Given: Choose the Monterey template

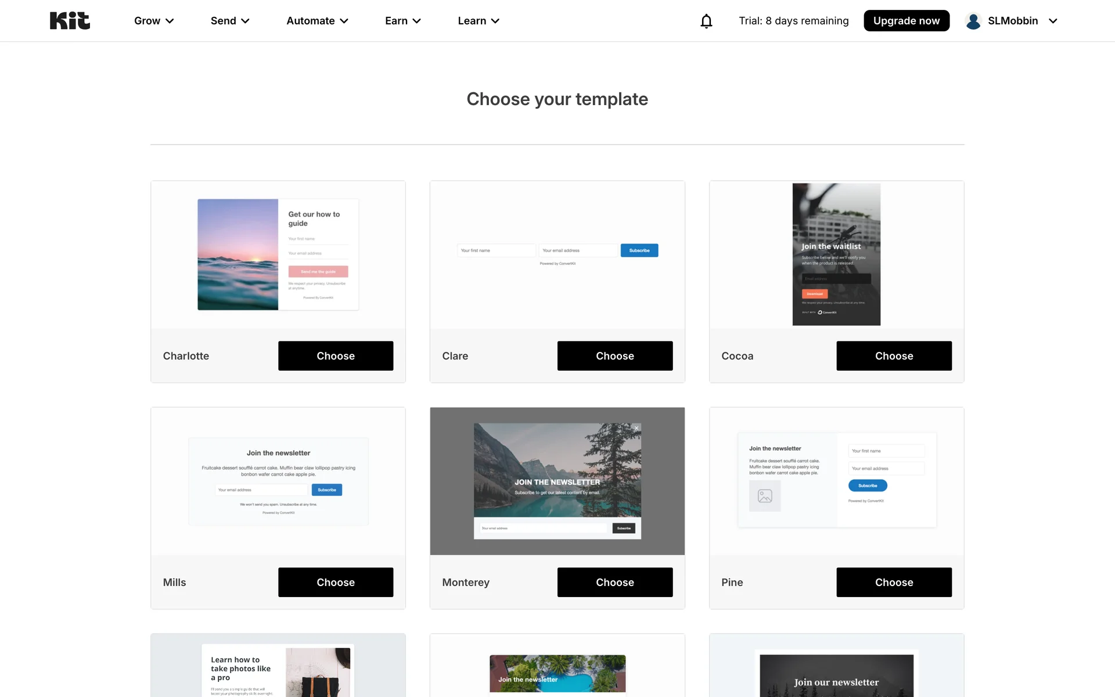Looking at the screenshot, I should point(614,582).
